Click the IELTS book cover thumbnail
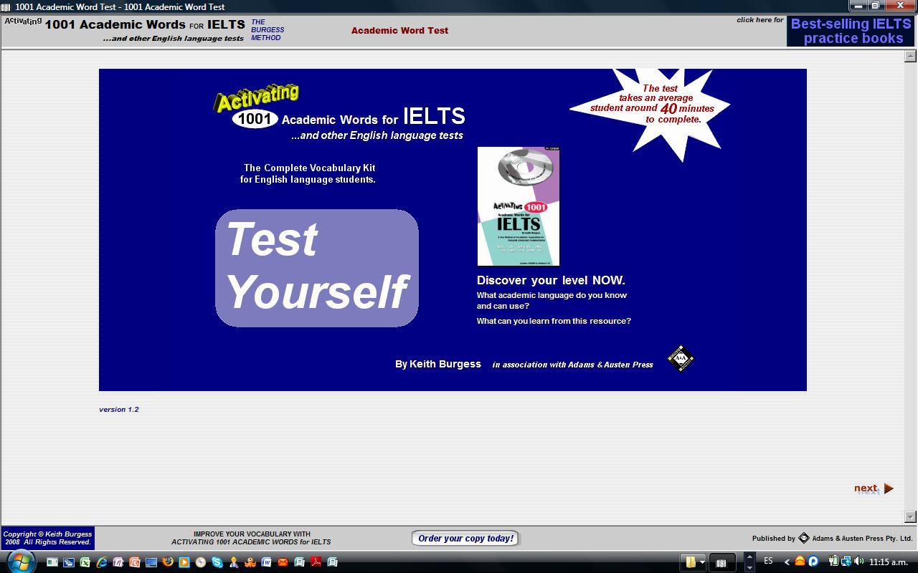Screen dimensions: 918x573 [x=519, y=206]
